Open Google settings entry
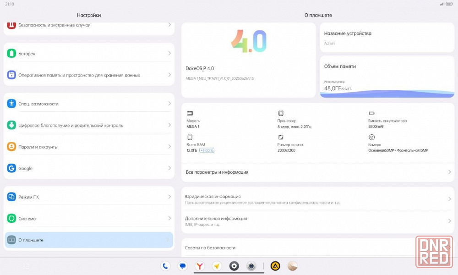458x275 pixels. 89,168
